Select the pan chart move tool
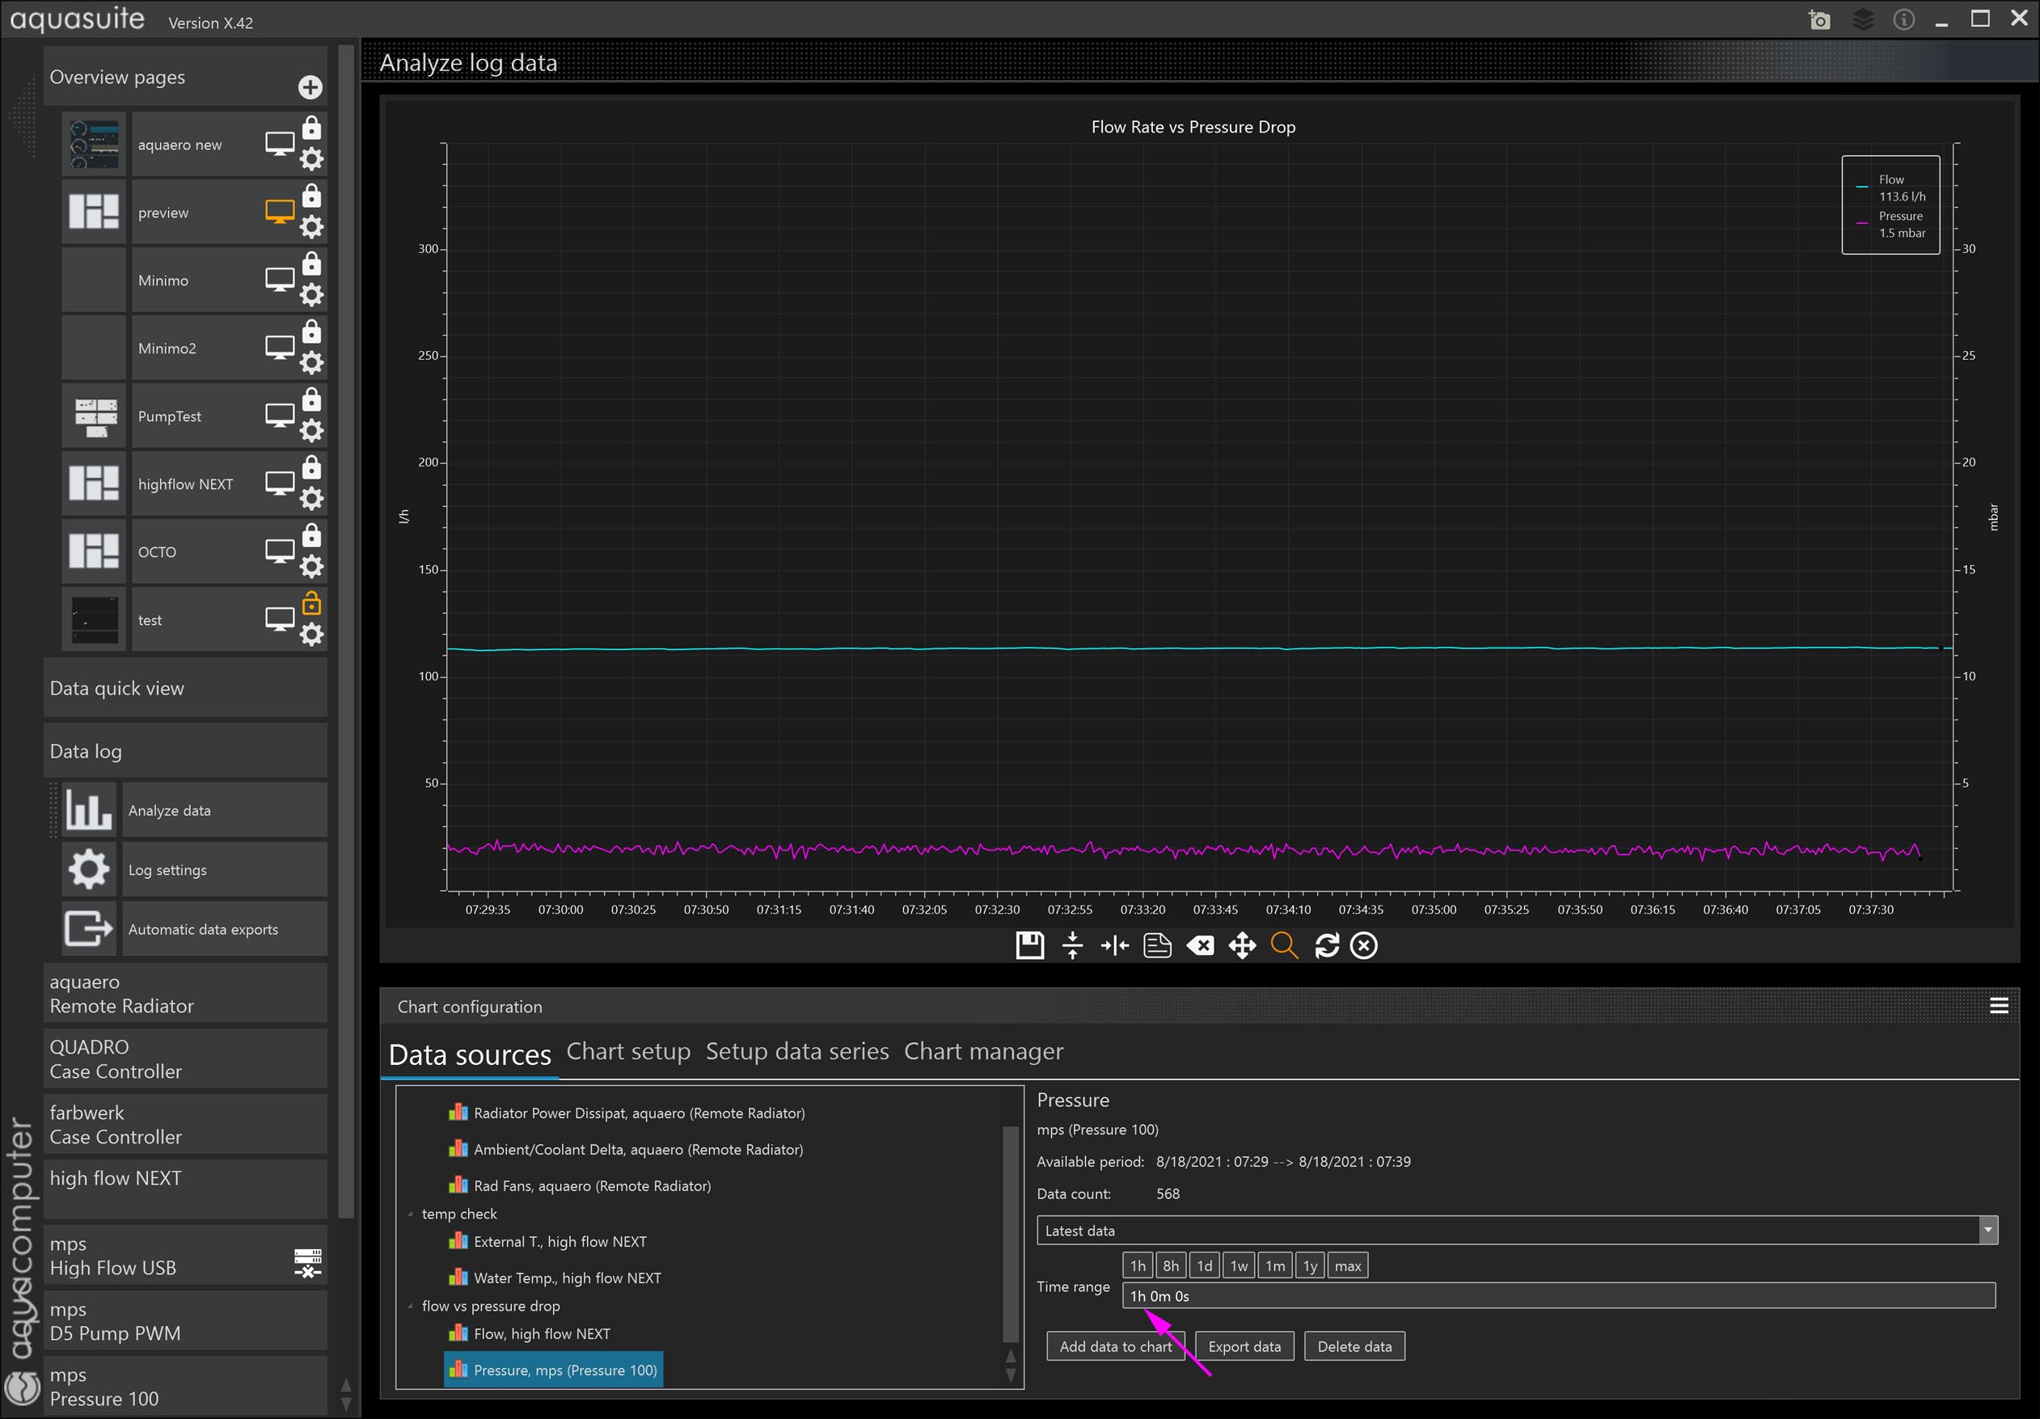The height and width of the screenshot is (1419, 2040). tap(1242, 945)
